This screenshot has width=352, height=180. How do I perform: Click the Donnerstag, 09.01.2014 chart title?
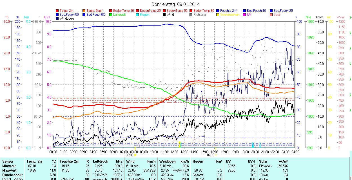point(175,4)
